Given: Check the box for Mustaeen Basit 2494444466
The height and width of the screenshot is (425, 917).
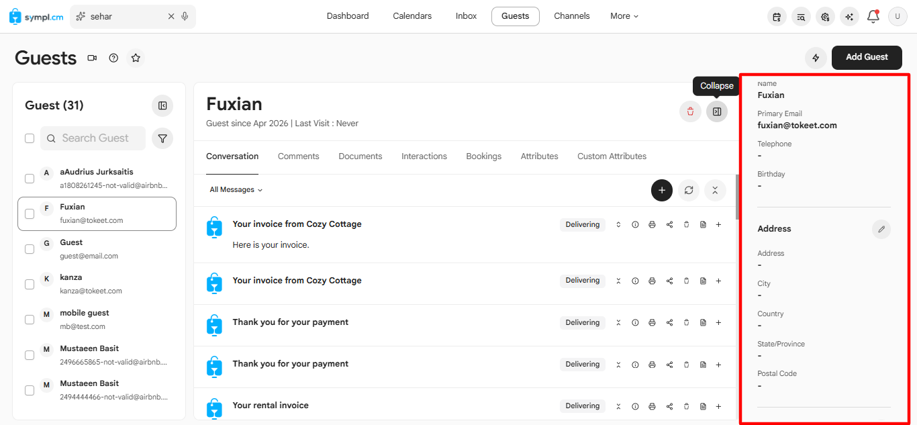Looking at the screenshot, I should point(30,390).
